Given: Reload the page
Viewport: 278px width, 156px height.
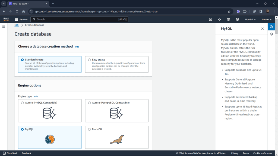Looking at the screenshot, I should click(17, 11).
